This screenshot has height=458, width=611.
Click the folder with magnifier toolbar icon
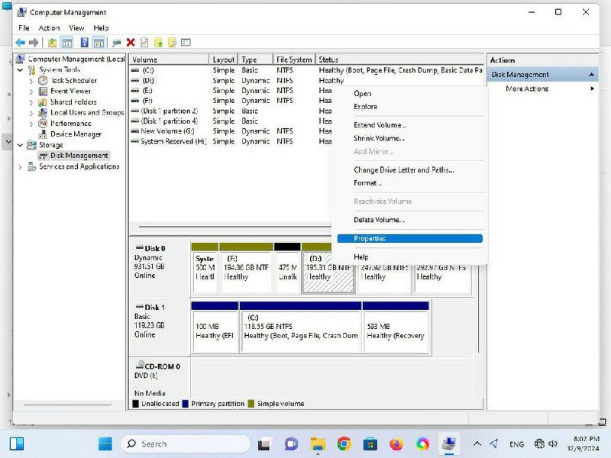(173, 43)
